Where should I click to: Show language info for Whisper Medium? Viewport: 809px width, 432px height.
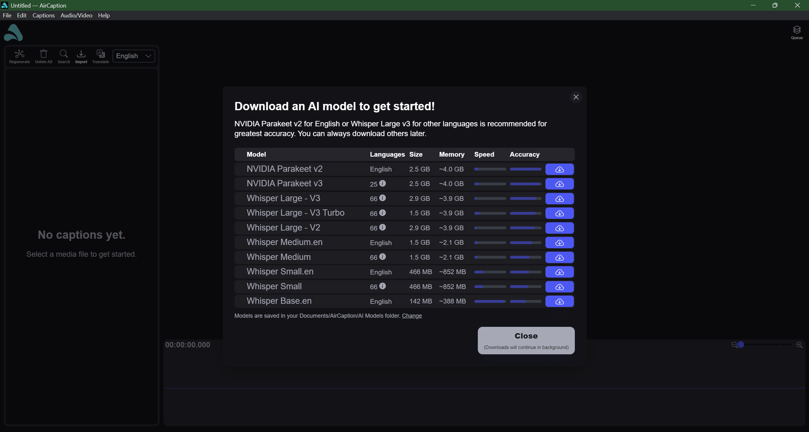tap(382, 257)
